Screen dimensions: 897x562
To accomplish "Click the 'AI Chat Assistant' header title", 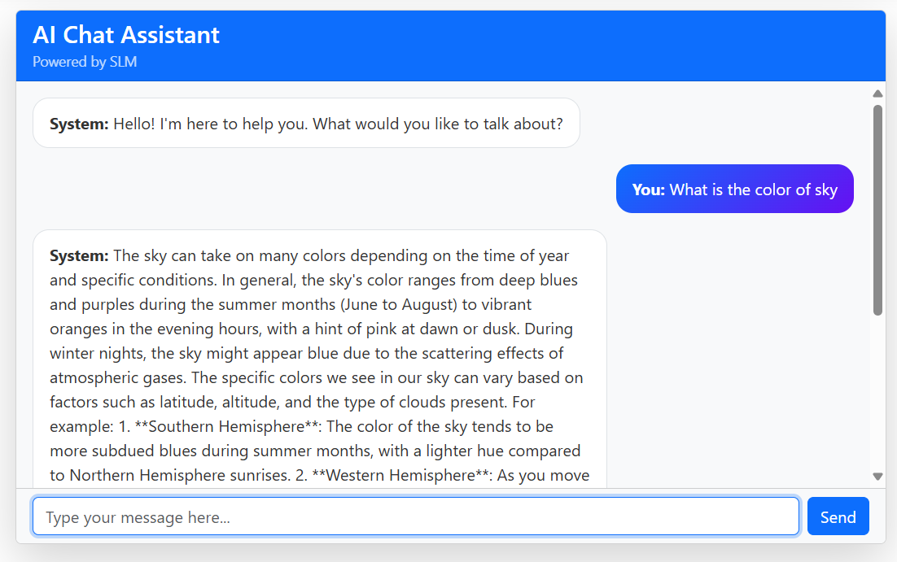I will click(x=126, y=35).
